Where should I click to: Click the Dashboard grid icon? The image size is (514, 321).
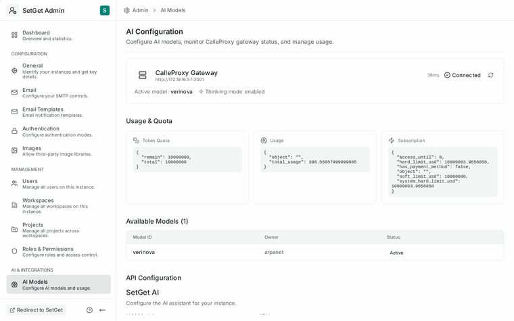14,35
